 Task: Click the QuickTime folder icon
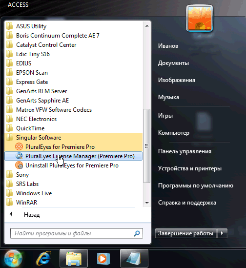pyautogui.click(x=10, y=128)
